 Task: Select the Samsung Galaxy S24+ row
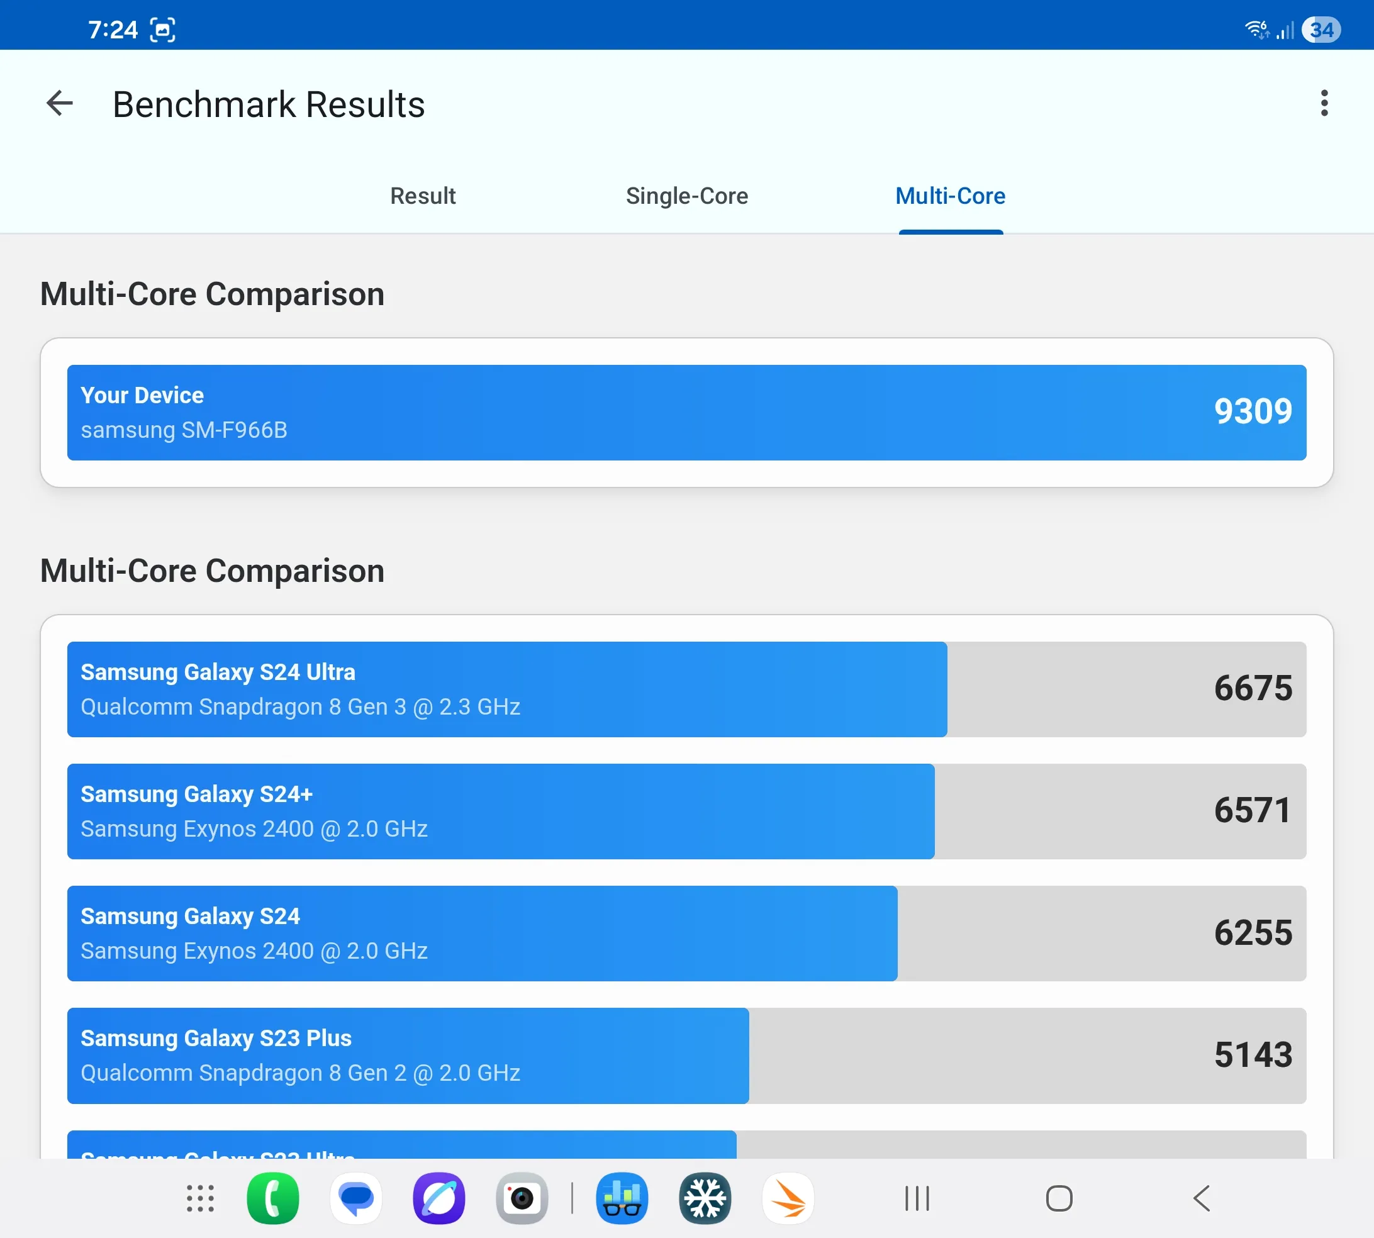[x=686, y=811]
